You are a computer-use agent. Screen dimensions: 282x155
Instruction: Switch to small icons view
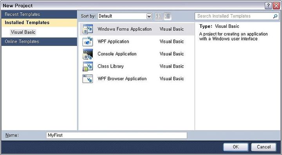pos(159,16)
